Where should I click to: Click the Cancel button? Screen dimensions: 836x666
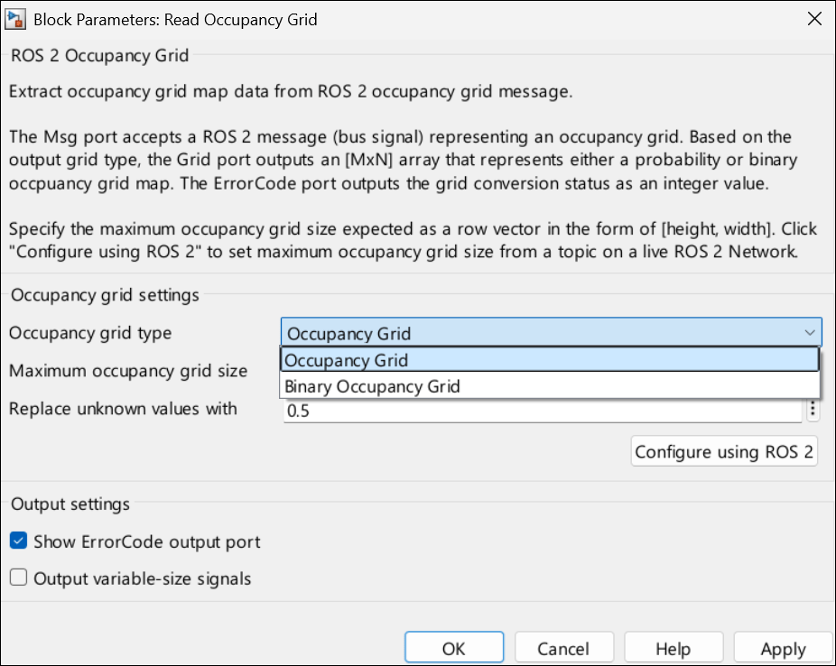pos(564,647)
